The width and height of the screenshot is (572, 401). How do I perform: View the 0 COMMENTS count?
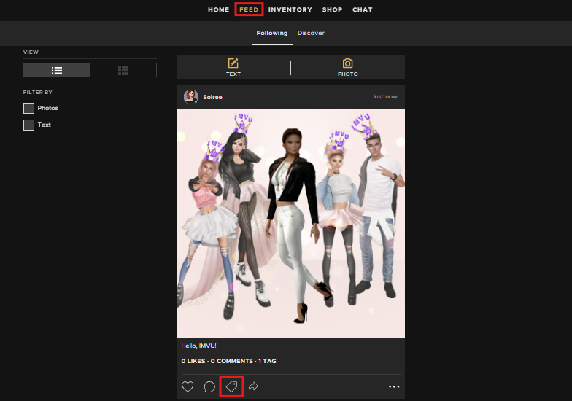[232, 361]
